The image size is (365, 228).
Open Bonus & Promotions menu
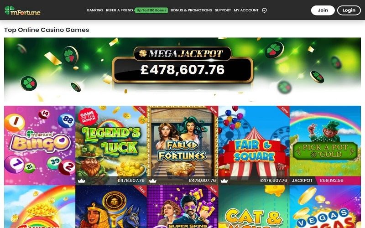click(191, 10)
